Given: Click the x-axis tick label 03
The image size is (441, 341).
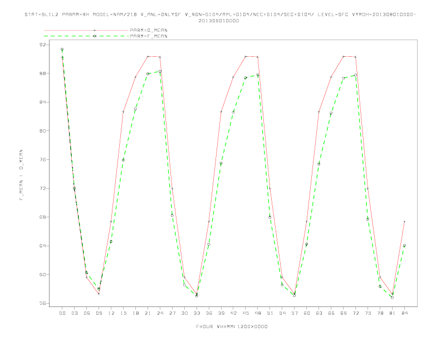Looking at the screenshot, I should tap(74, 313).
